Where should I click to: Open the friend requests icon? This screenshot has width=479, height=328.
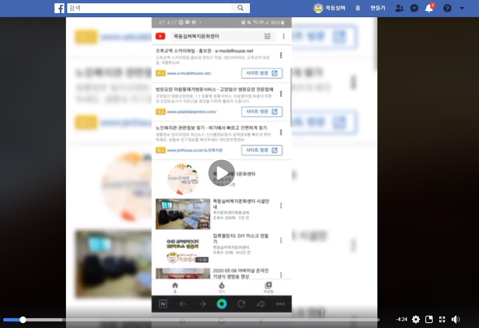click(x=400, y=8)
